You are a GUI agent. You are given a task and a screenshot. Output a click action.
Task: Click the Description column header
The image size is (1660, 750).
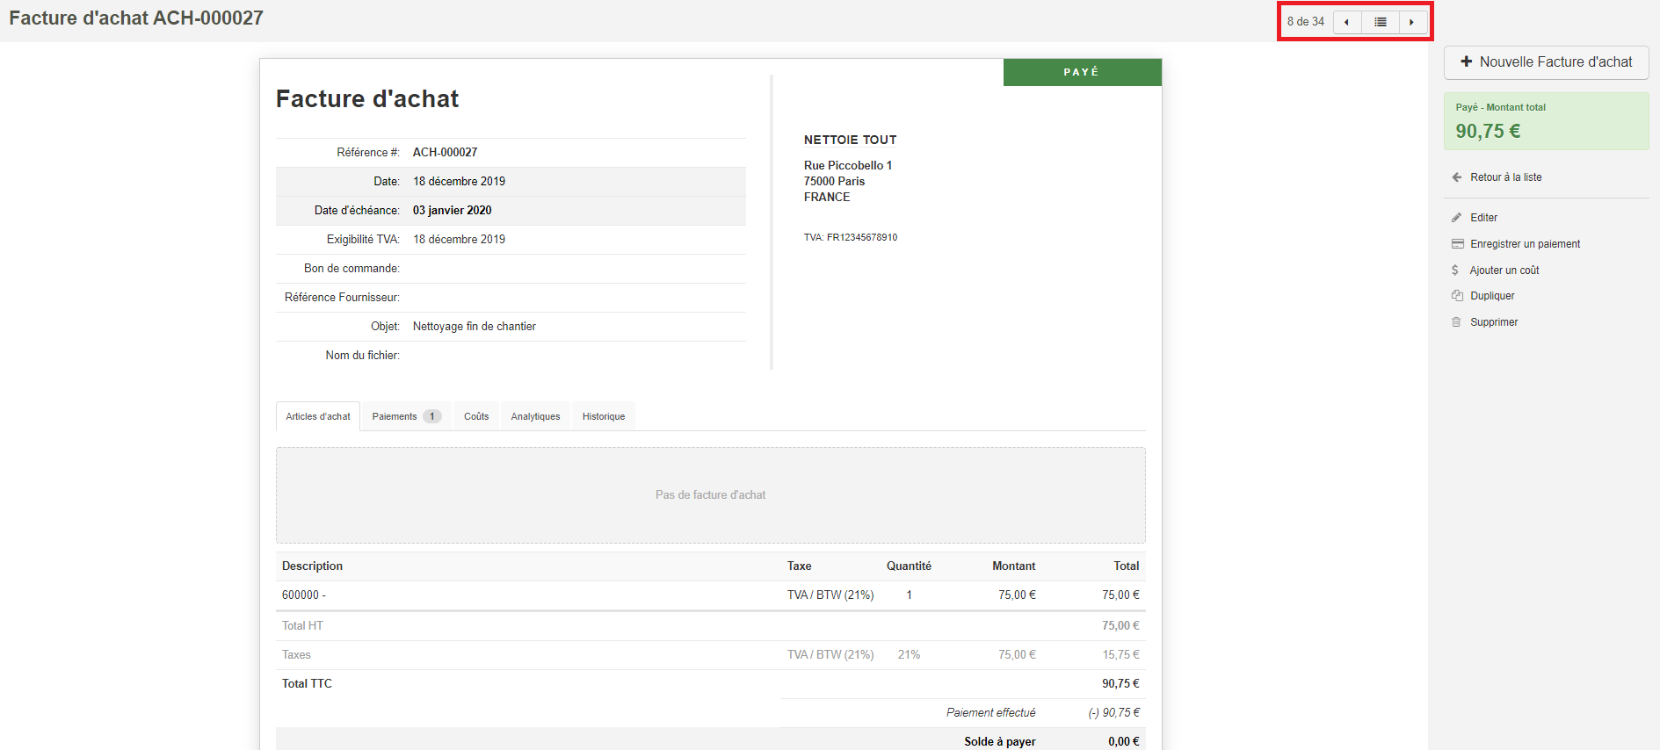[312, 566]
